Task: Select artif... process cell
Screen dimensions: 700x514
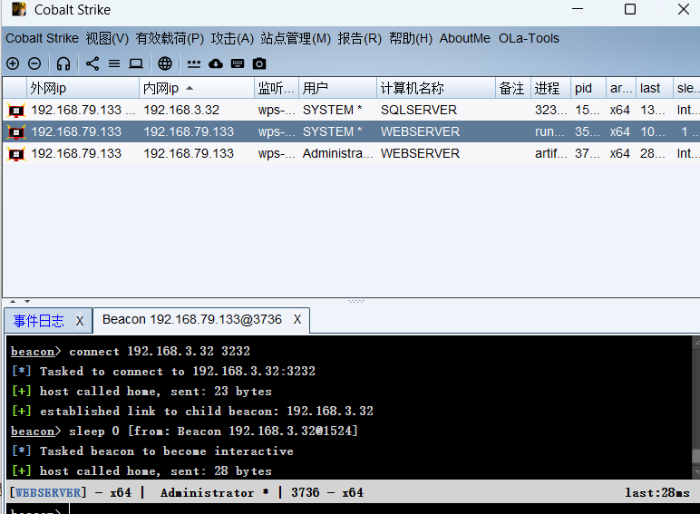Action: [550, 154]
